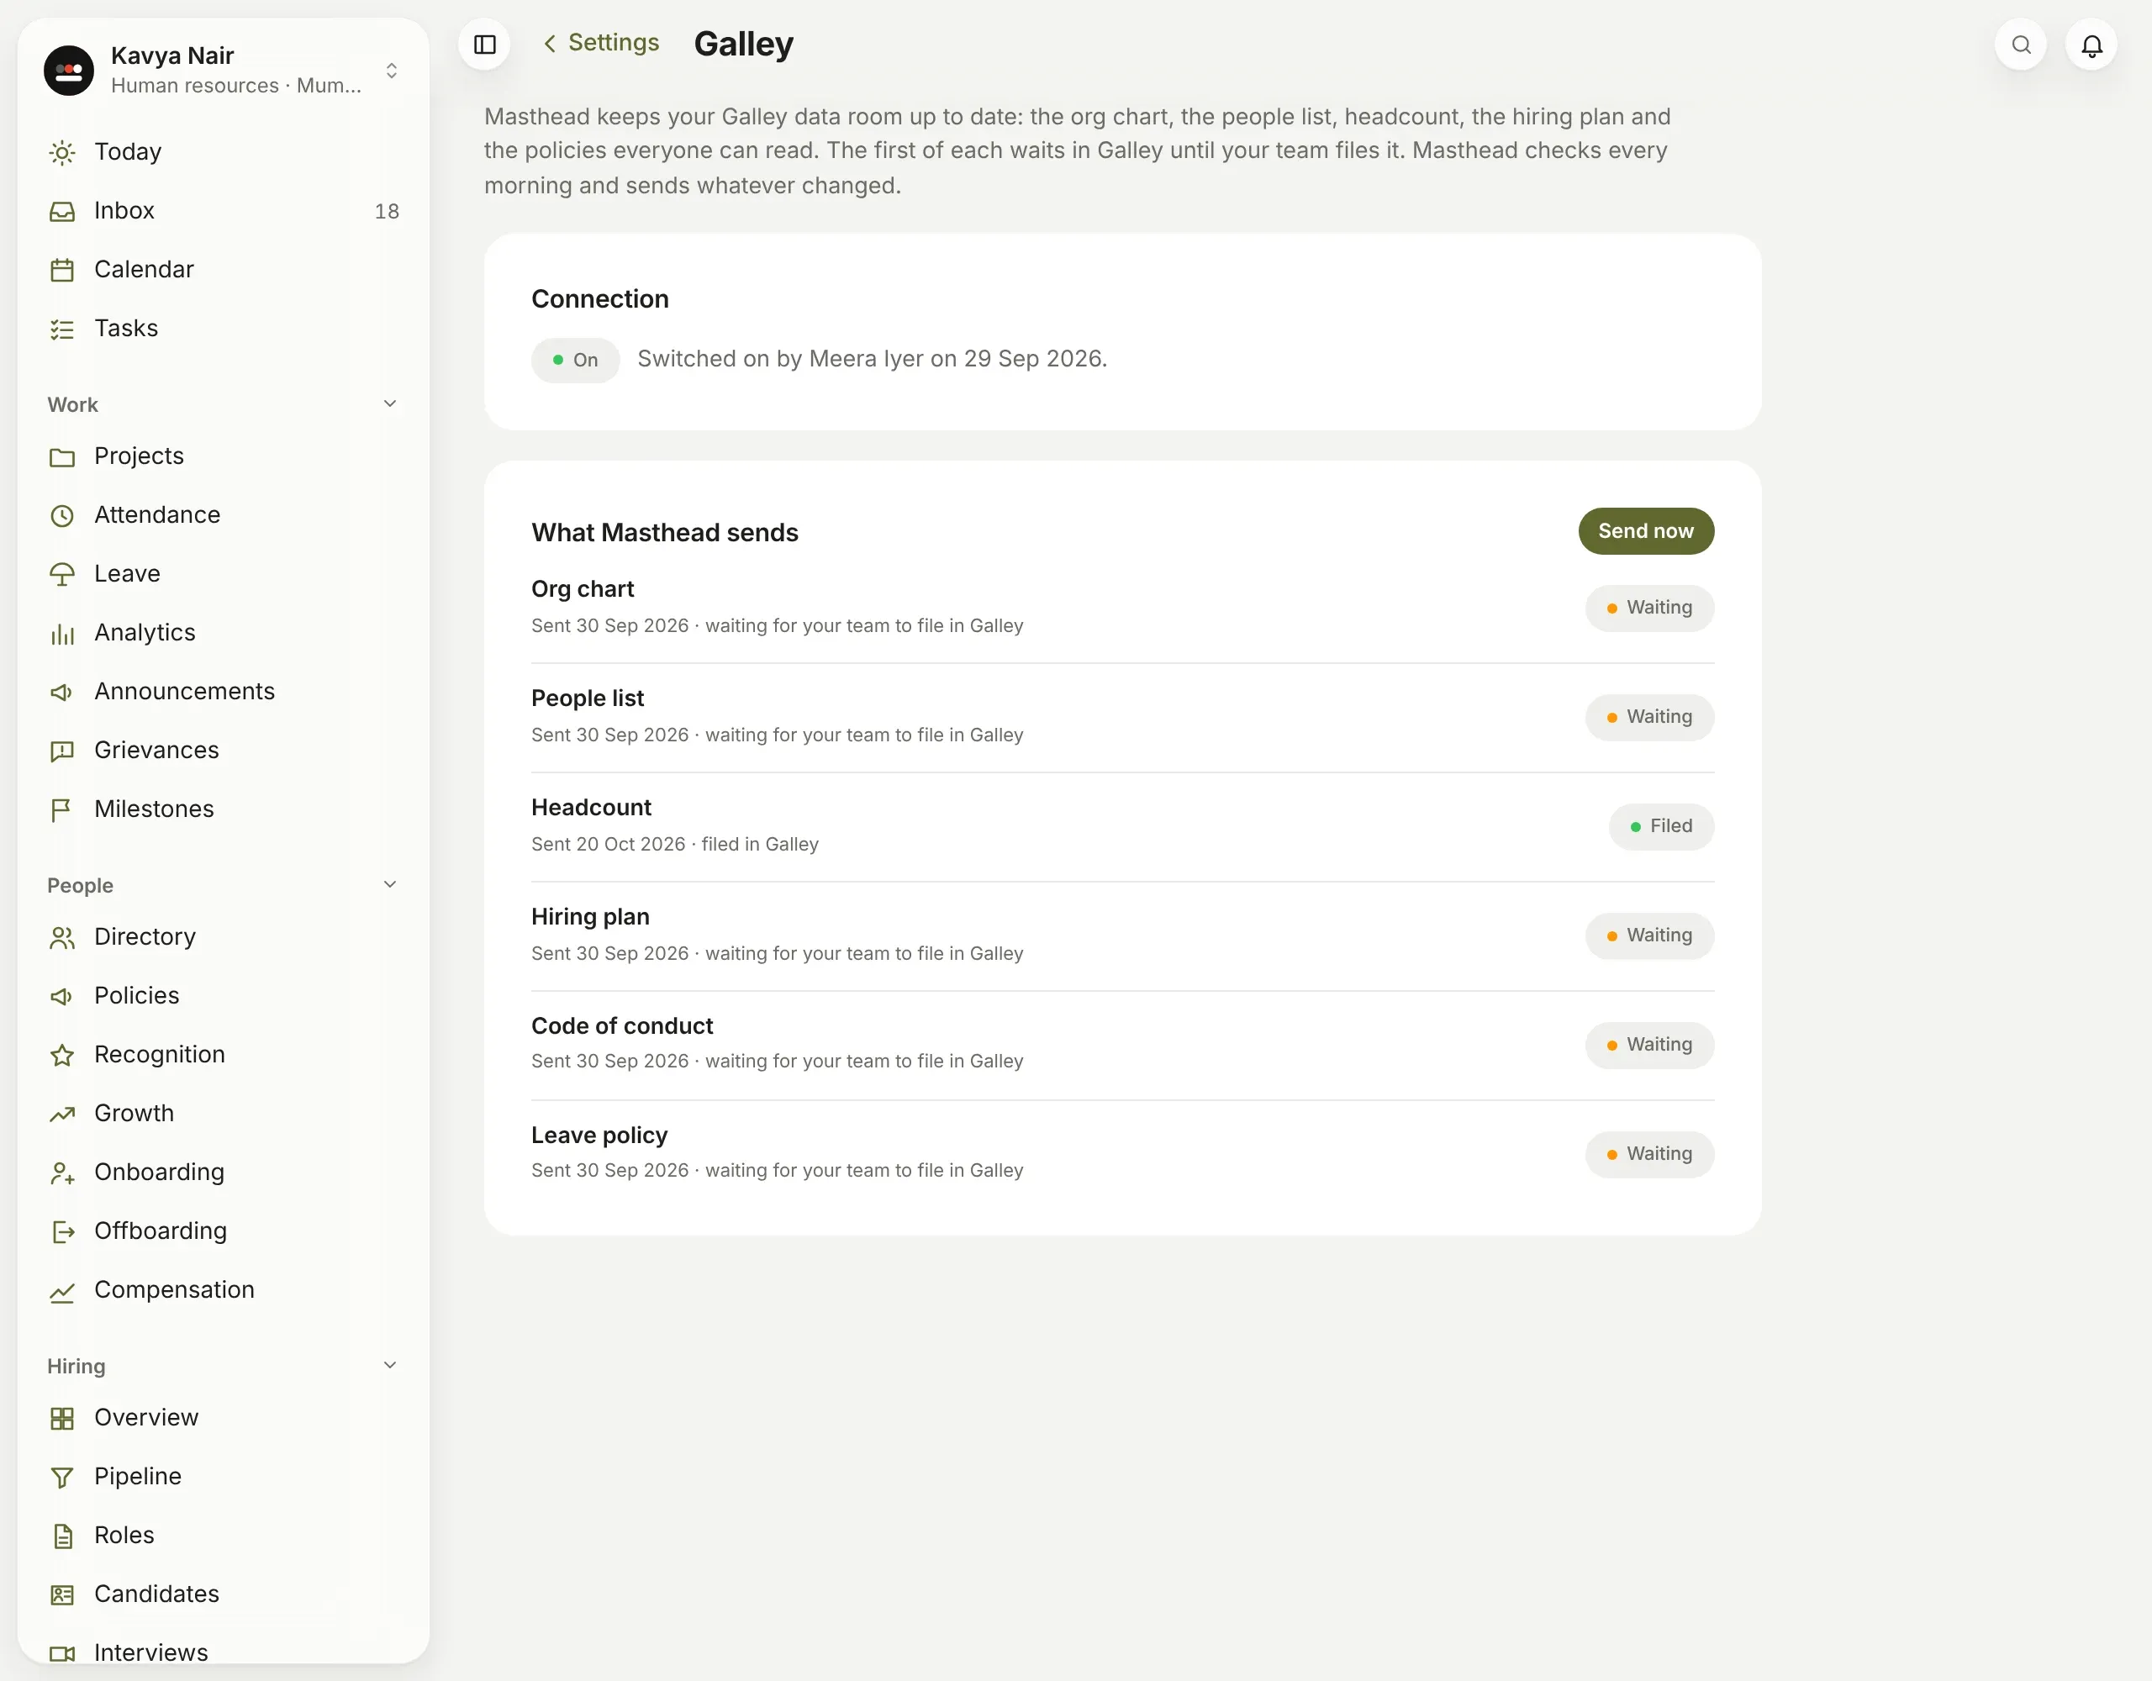Collapse the People section chevron
The width and height of the screenshot is (2152, 1681).
pos(390,885)
